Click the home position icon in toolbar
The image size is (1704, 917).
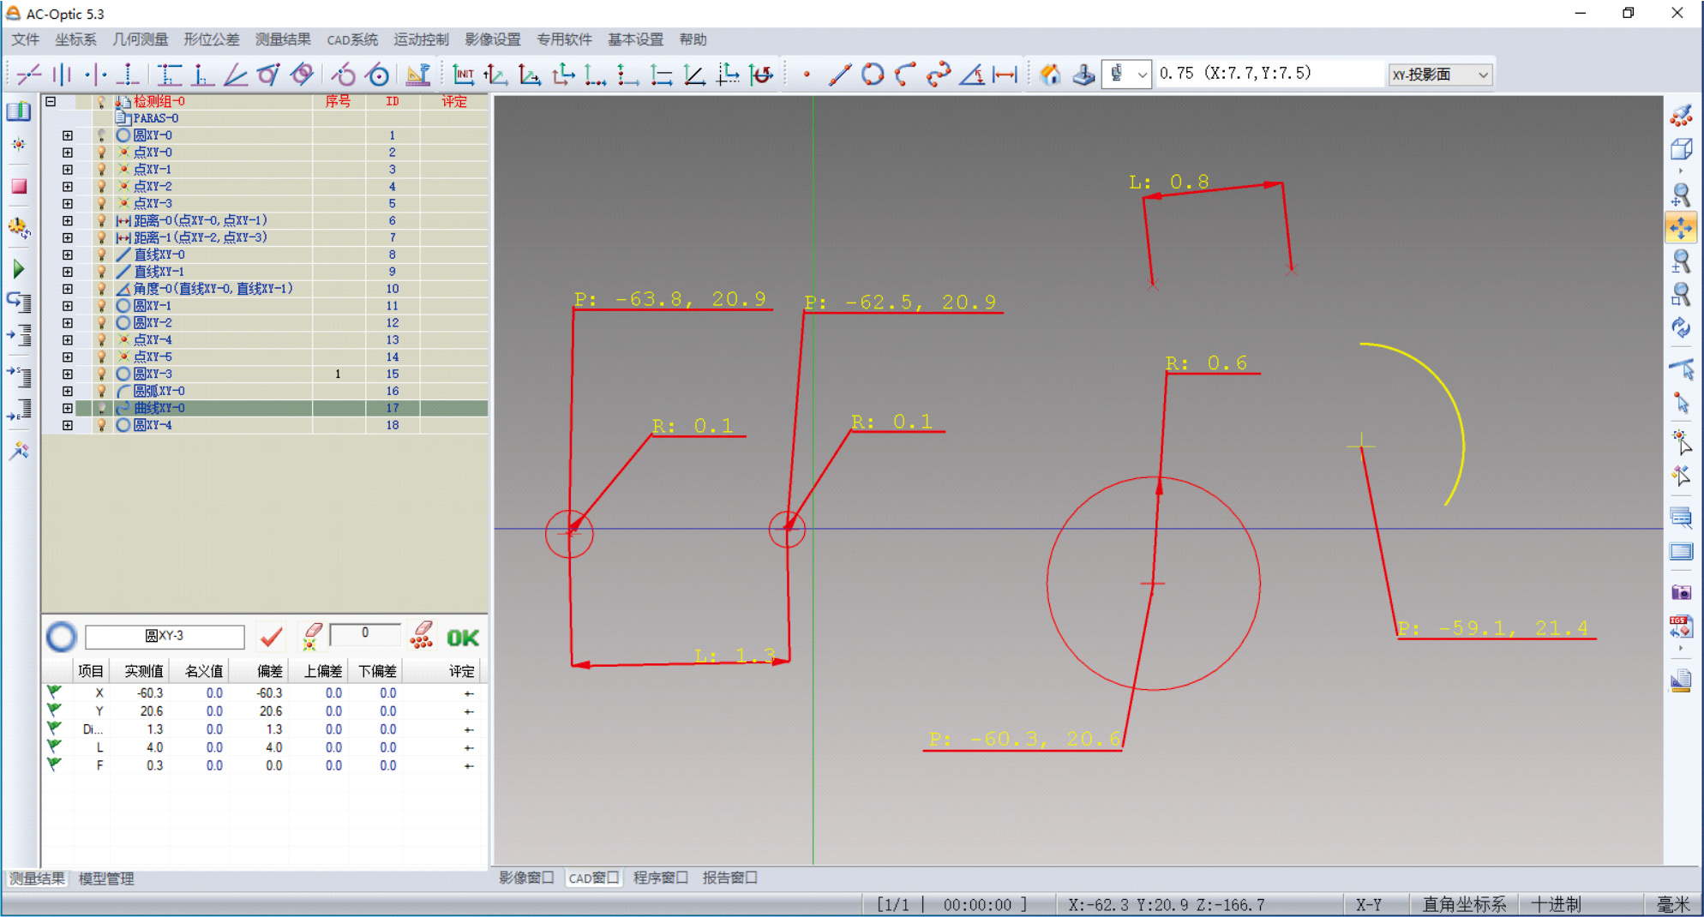1049,75
